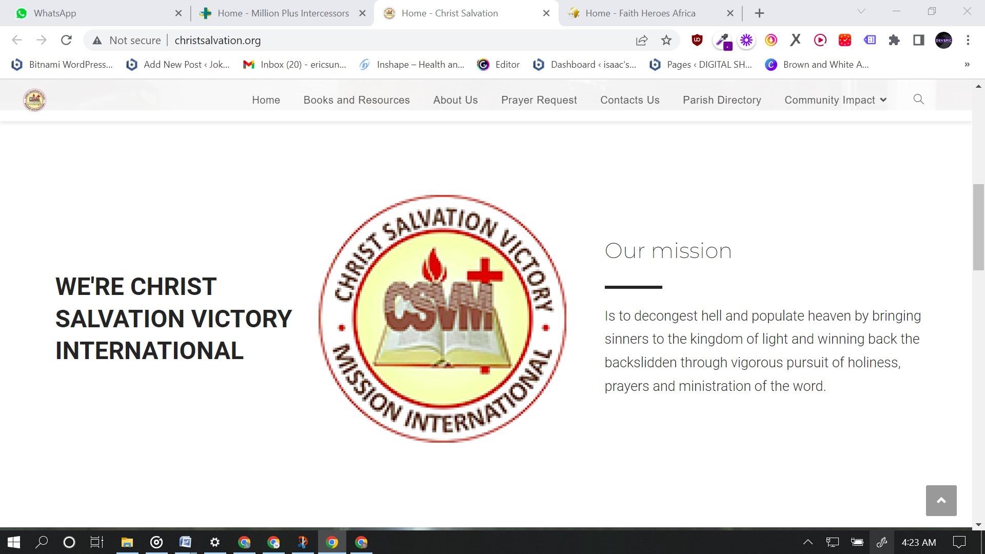This screenshot has width=985, height=554.
Task: Select the Home - Christ Salvation tab
Action: (466, 13)
